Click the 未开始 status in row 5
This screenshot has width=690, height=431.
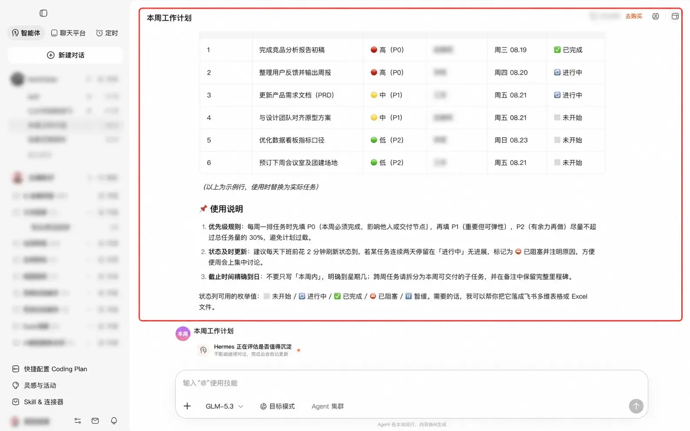(568, 140)
